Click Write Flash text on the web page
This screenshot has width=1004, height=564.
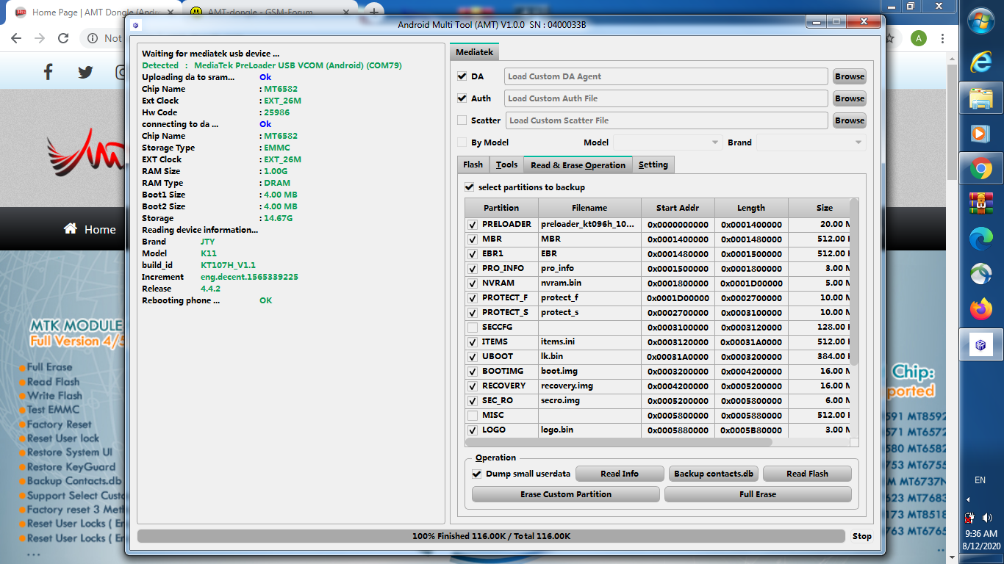coord(54,396)
